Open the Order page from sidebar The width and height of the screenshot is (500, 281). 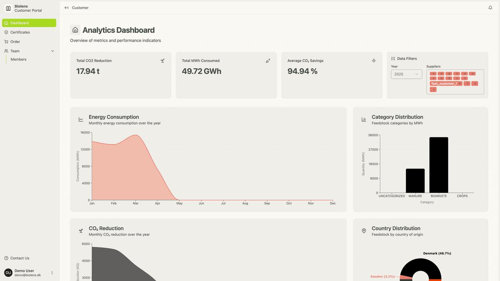pos(16,42)
